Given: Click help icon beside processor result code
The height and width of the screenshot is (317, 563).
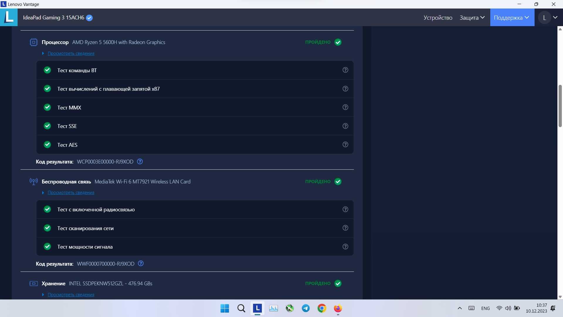Looking at the screenshot, I should click(140, 161).
